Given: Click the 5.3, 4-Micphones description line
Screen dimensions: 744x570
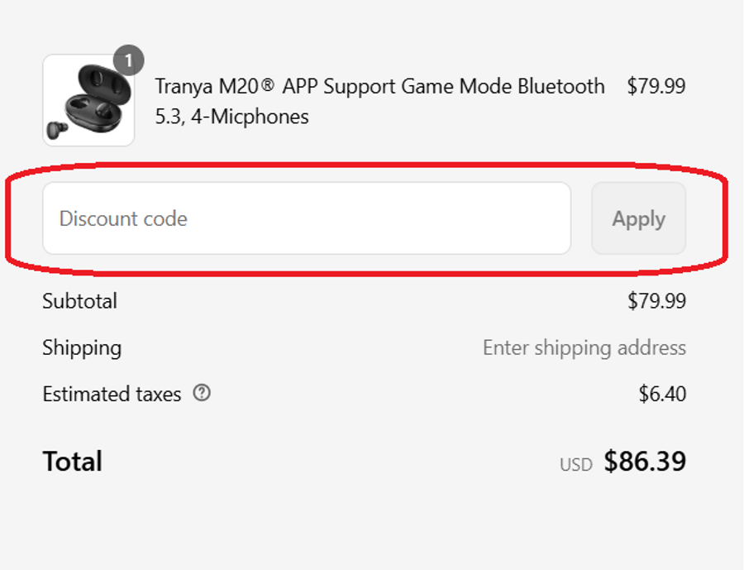Looking at the screenshot, I should (x=231, y=117).
